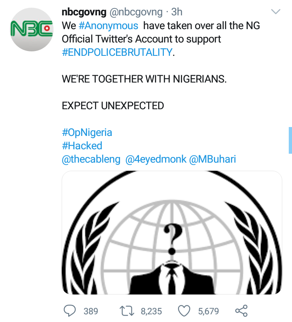This screenshot has width=292, height=322.
Task: Open the #ENDPOLICEBRUTALITY hashtag
Action: coord(117,53)
